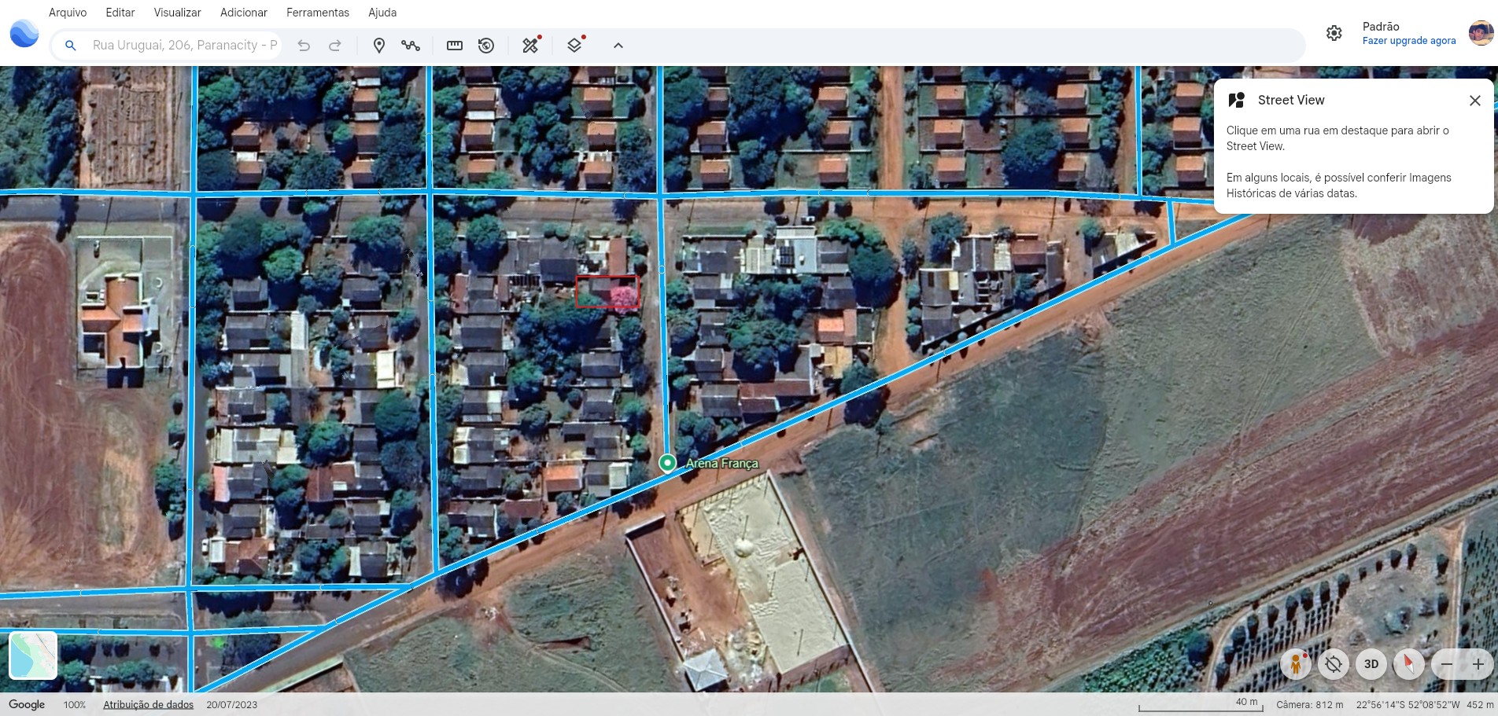Screen dimensions: 1498x716
Task: Select the Draw path or polygon tool
Action: (x=411, y=46)
